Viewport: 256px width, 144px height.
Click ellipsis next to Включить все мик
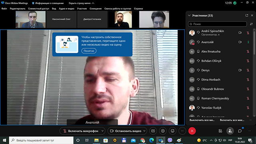click(250, 120)
